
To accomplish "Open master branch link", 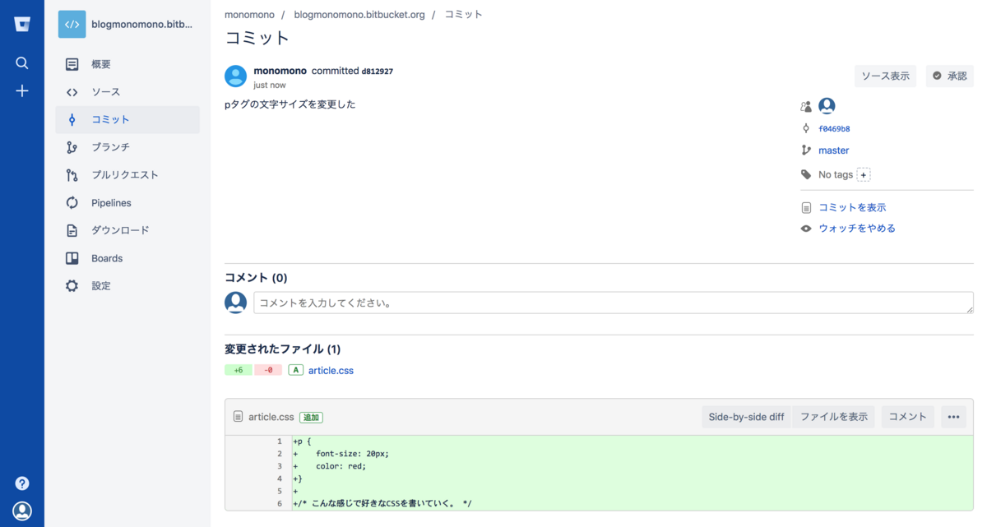I will coord(833,150).
